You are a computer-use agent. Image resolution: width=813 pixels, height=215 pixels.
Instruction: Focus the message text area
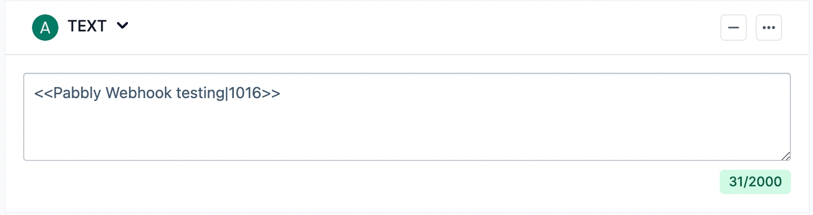click(x=407, y=117)
